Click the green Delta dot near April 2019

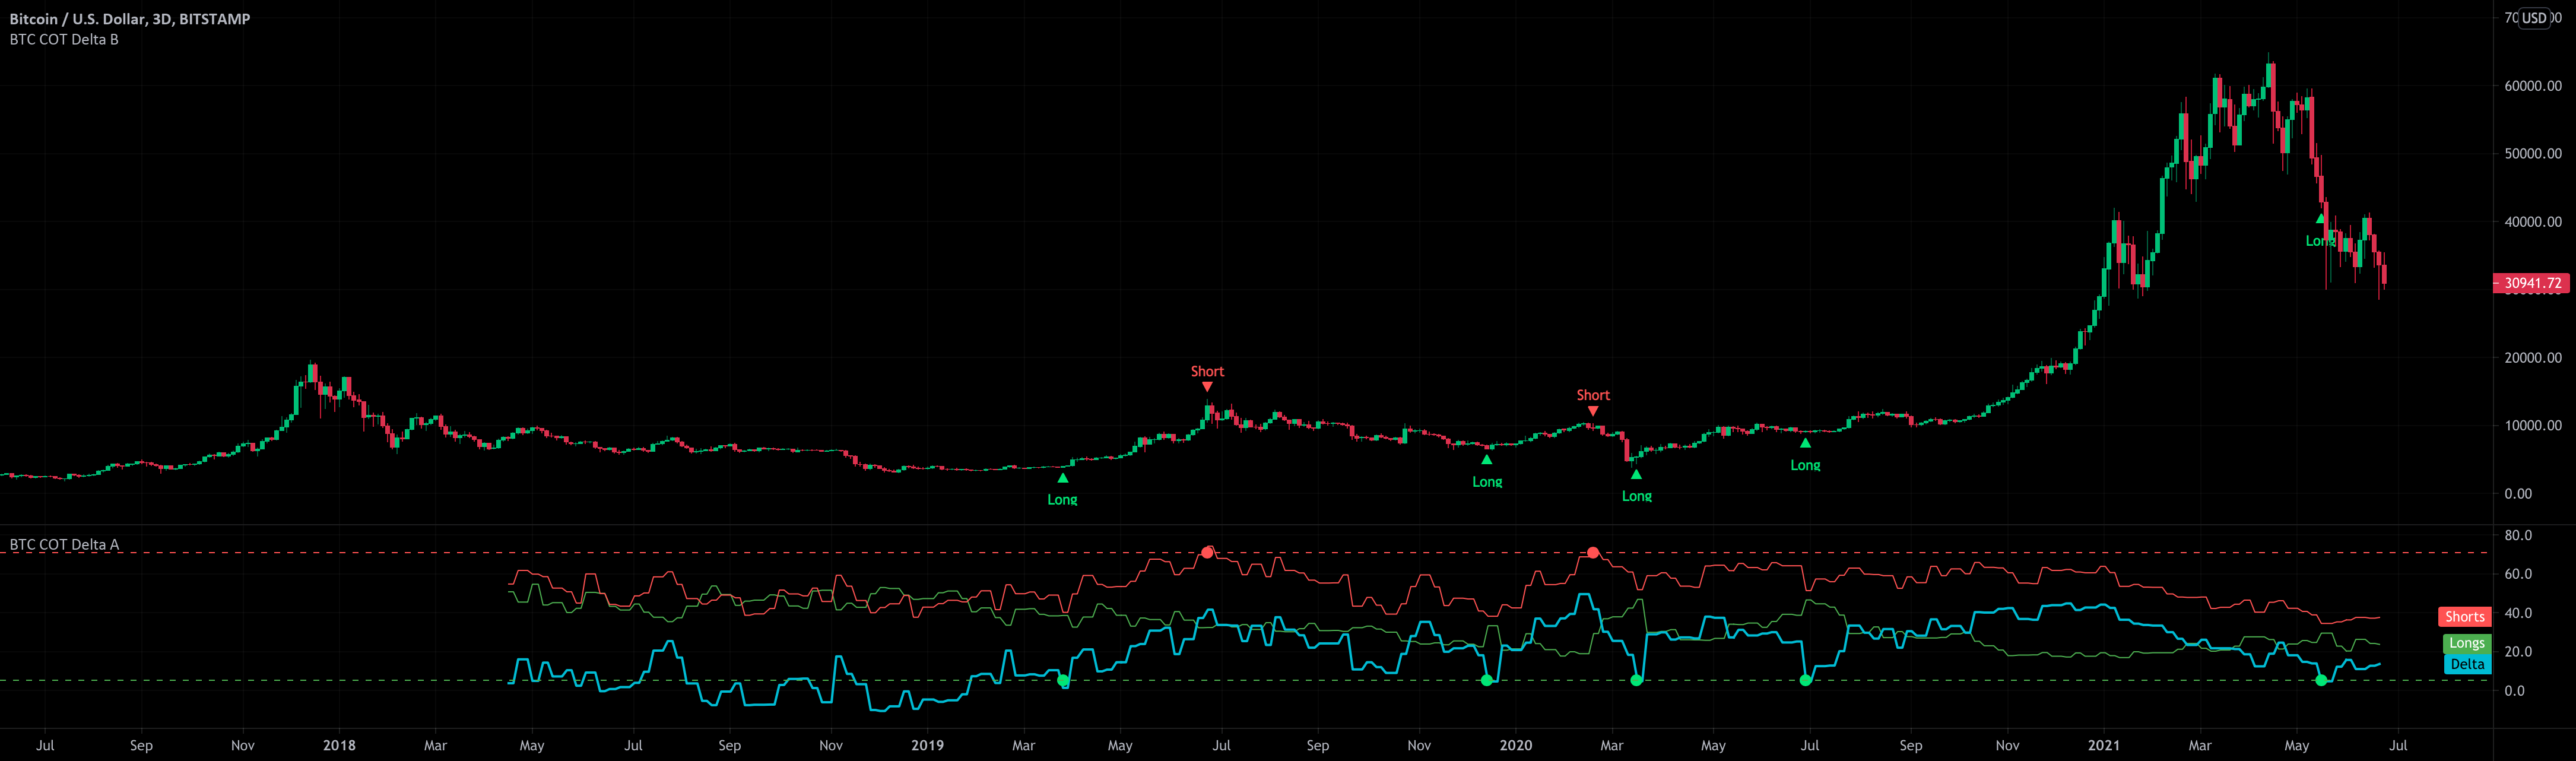[x=1063, y=680]
